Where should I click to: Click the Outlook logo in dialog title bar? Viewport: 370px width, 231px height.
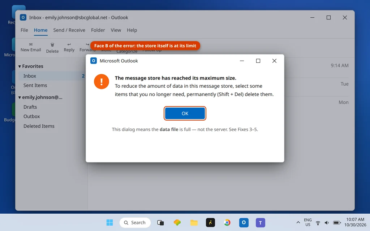94,61
